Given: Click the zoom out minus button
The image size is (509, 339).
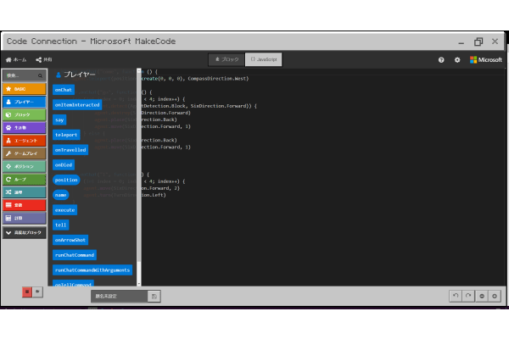Looking at the screenshot, I should click(x=482, y=296).
